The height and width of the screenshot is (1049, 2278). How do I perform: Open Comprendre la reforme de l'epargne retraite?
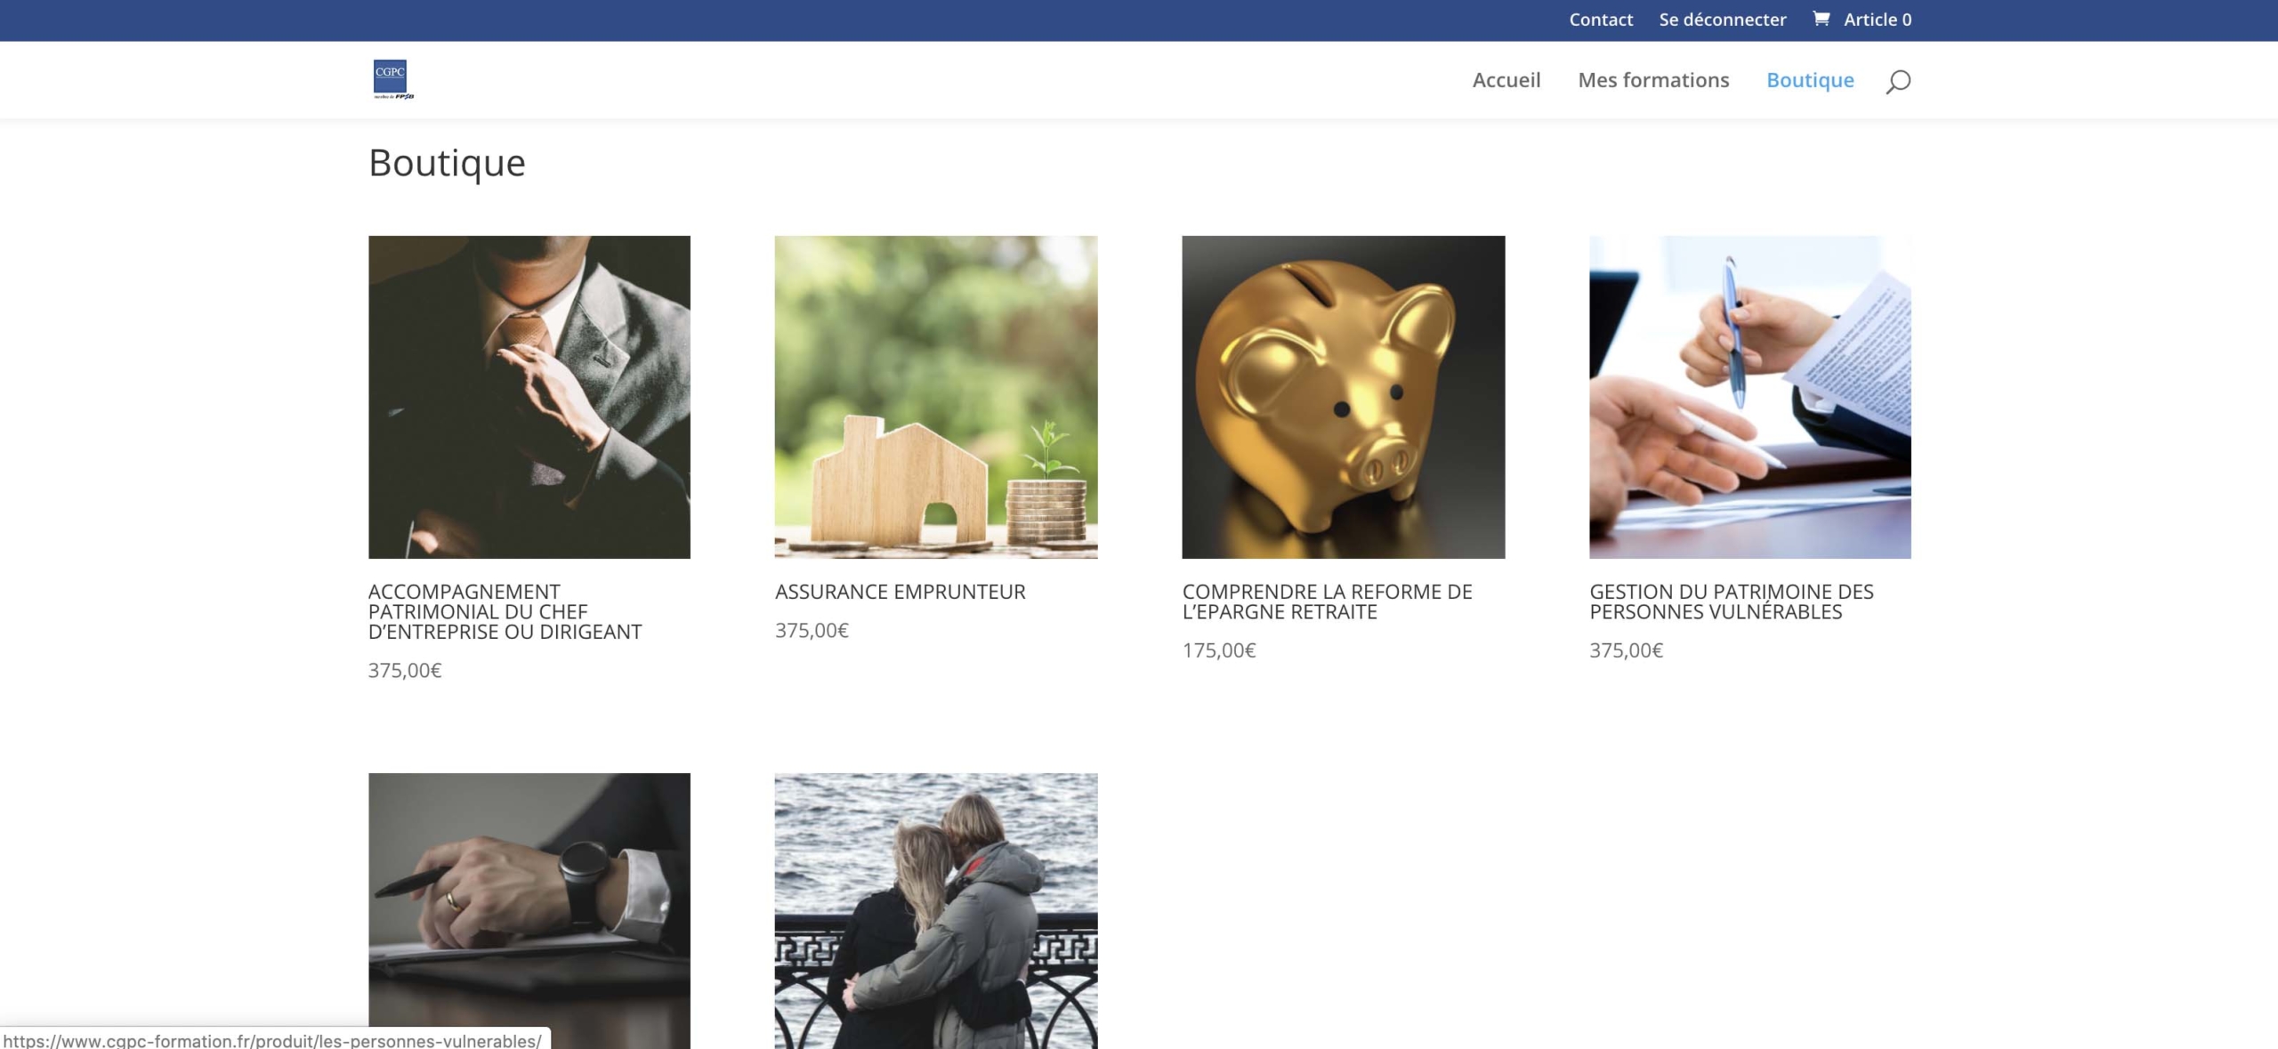1328,602
